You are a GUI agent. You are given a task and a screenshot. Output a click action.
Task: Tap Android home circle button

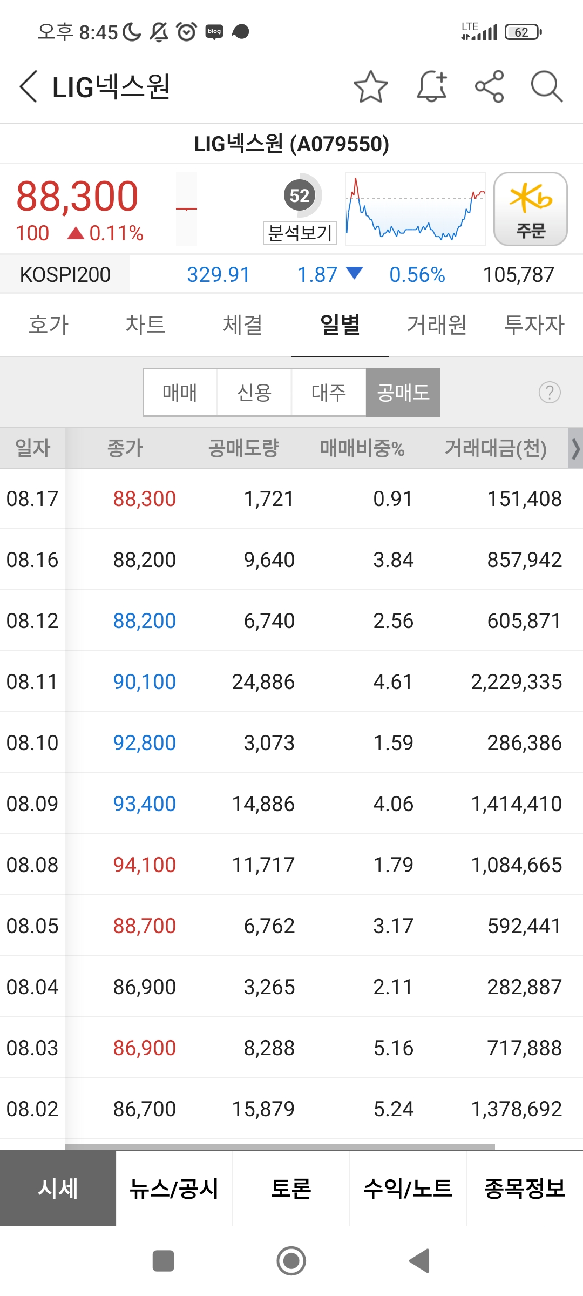291,1261
